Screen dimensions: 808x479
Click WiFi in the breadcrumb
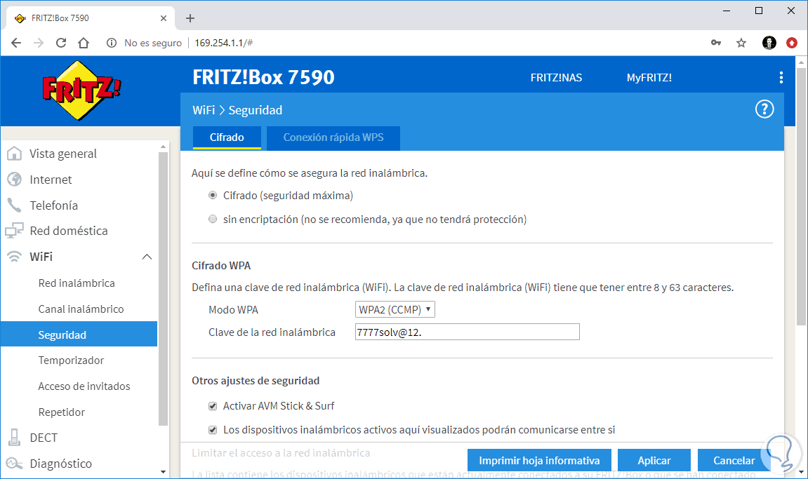pyautogui.click(x=204, y=110)
